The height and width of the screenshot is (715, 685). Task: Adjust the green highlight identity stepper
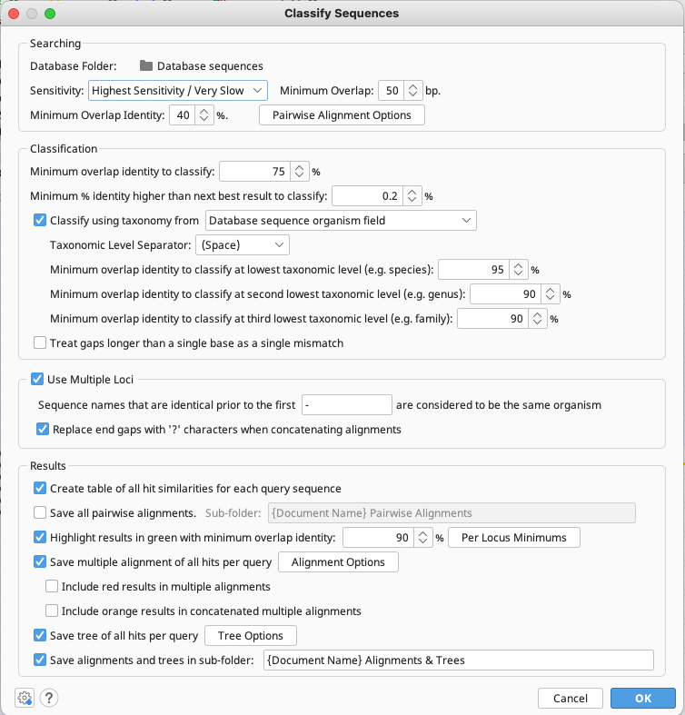pos(422,537)
